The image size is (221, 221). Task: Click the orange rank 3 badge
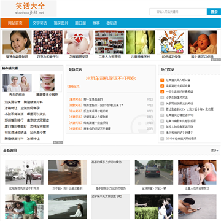point(162,91)
